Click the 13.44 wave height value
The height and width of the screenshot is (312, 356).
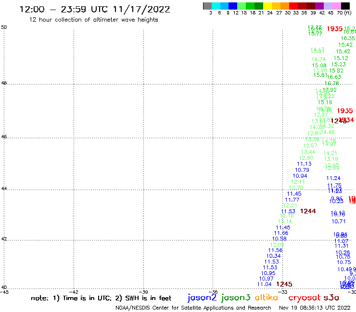[308, 152]
